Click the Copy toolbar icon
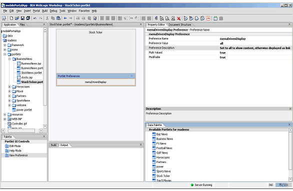293x191 pixels. point(53,18)
